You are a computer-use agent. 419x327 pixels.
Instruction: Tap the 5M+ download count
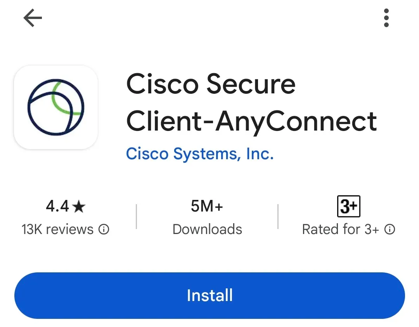click(207, 207)
